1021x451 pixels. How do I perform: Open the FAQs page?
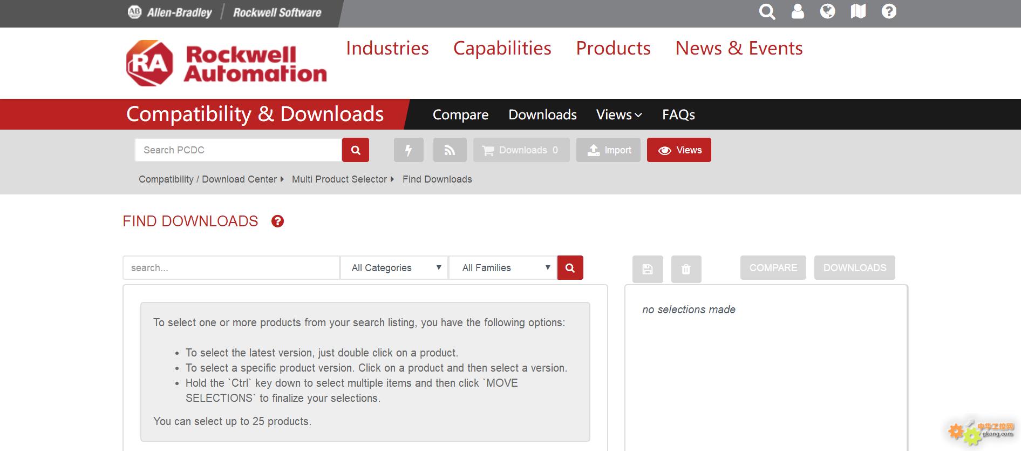click(678, 115)
